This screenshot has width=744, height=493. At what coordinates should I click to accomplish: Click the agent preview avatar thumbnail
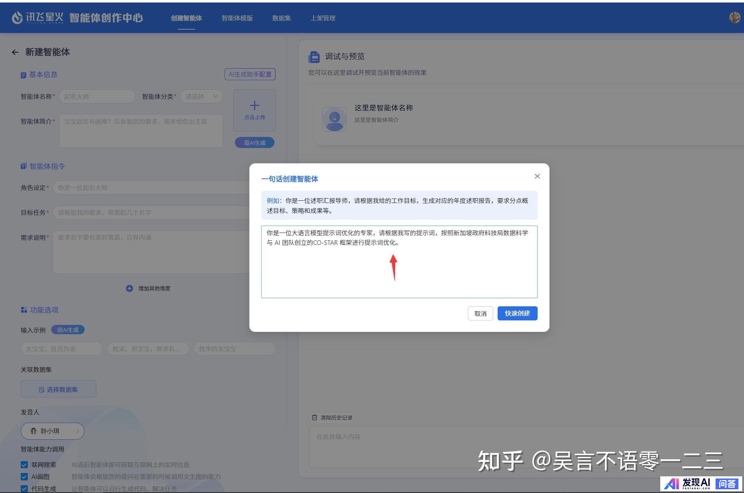(x=334, y=119)
